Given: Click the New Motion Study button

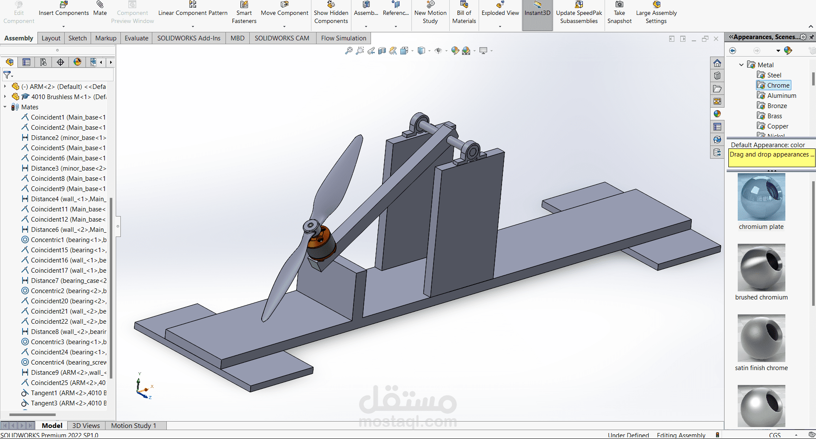Looking at the screenshot, I should click(x=431, y=13).
